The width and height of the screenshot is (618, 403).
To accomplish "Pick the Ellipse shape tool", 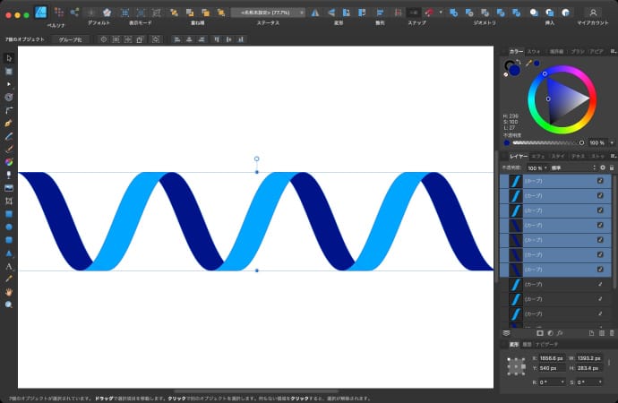I will tap(9, 227).
